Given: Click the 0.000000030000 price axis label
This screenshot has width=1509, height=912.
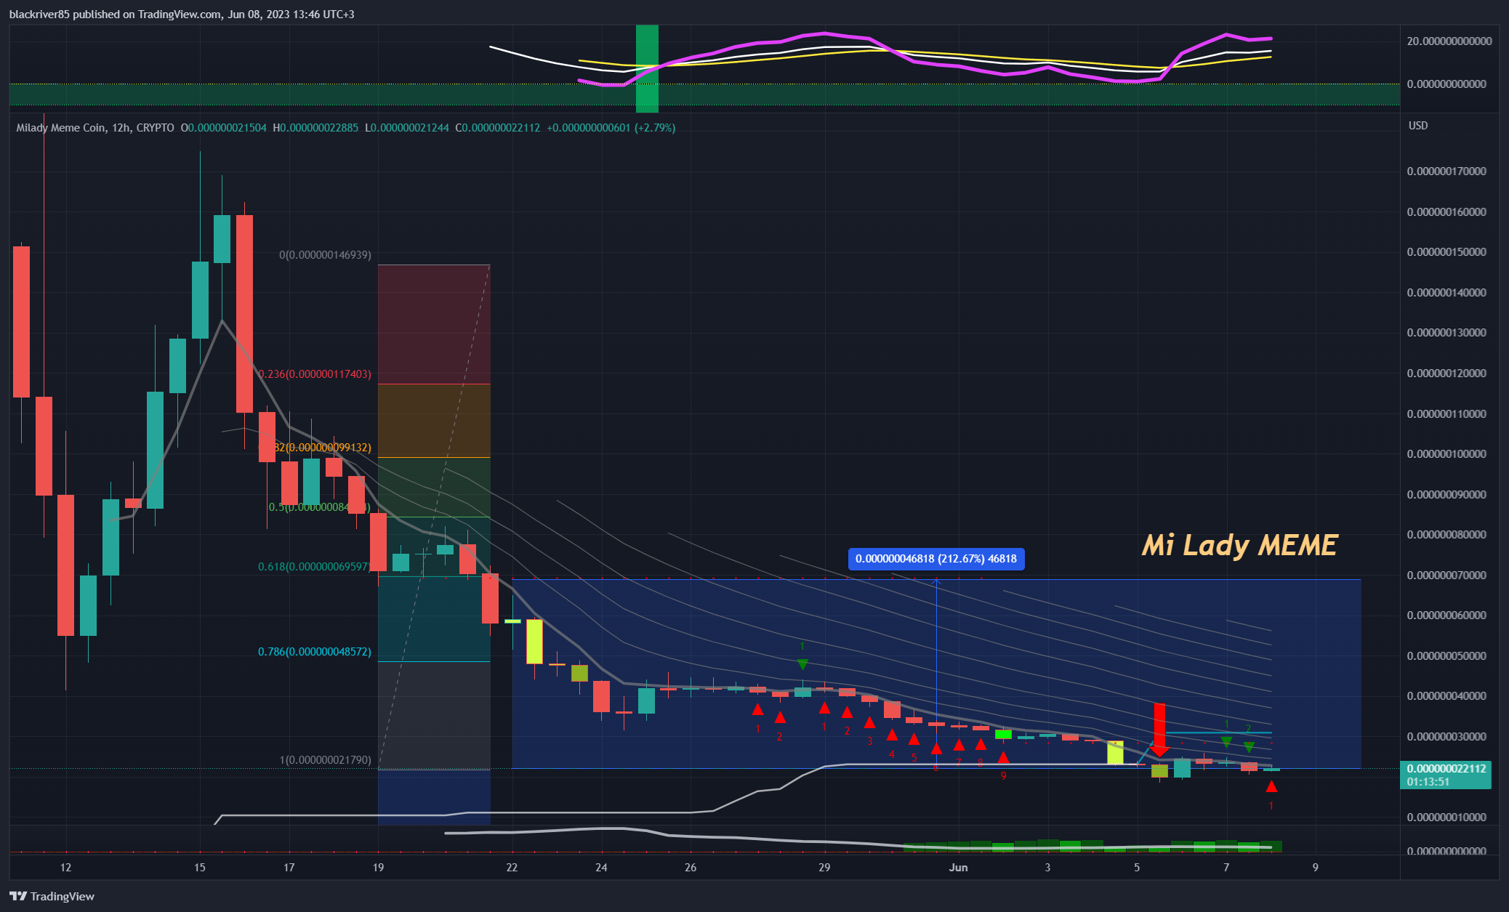Looking at the screenshot, I should [1446, 737].
